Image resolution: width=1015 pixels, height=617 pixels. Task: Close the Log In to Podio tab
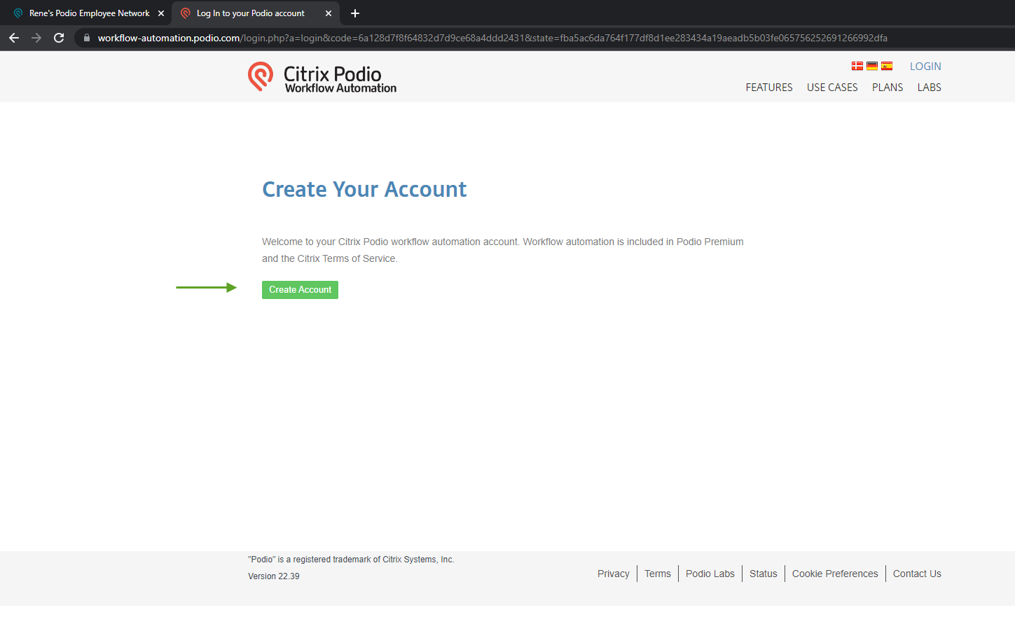329,13
